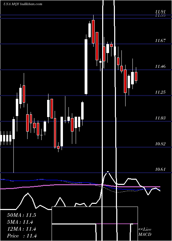The image size is (172, 241).
Task: Click the '<<Live MACD' label
Action: click(145, 232)
